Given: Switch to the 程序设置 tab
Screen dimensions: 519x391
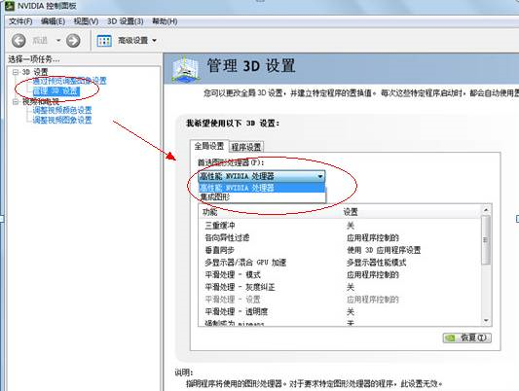Looking at the screenshot, I should point(246,147).
